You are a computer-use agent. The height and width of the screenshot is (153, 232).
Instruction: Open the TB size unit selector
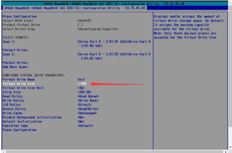[81, 88]
